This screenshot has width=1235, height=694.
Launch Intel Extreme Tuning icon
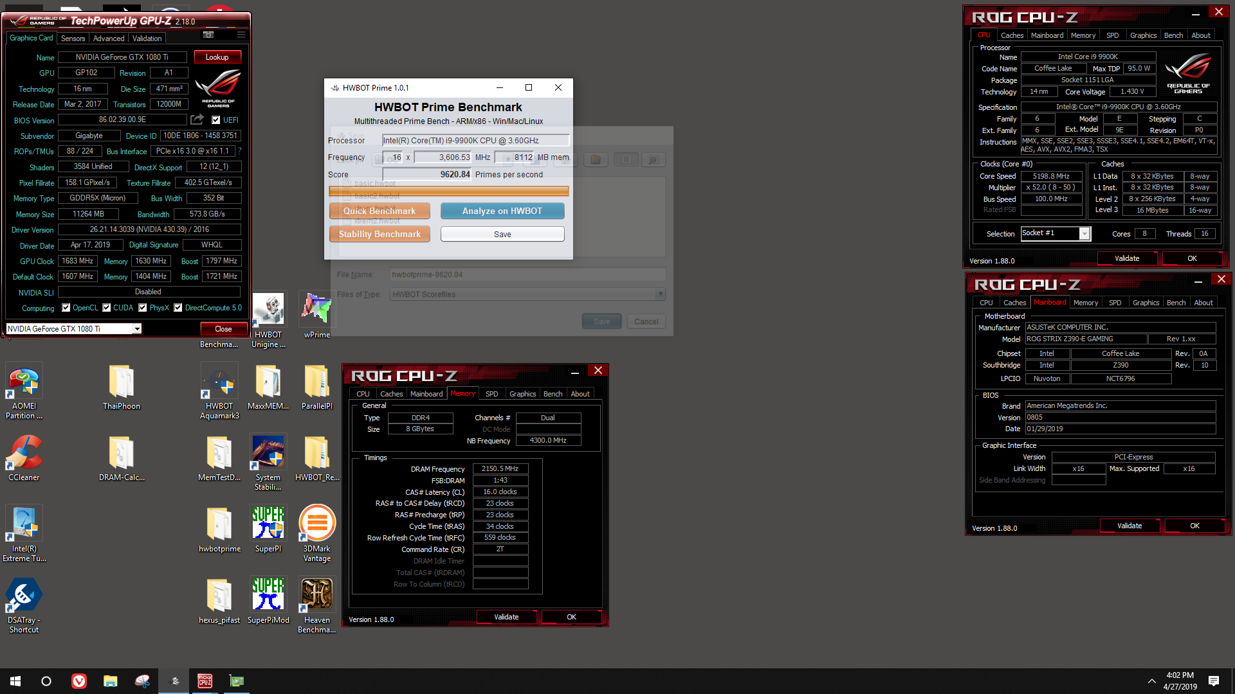(x=24, y=534)
